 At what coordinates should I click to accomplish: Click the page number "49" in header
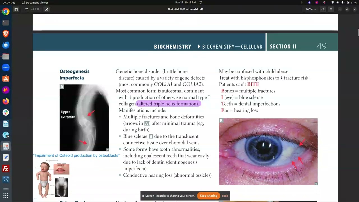pos(322,46)
